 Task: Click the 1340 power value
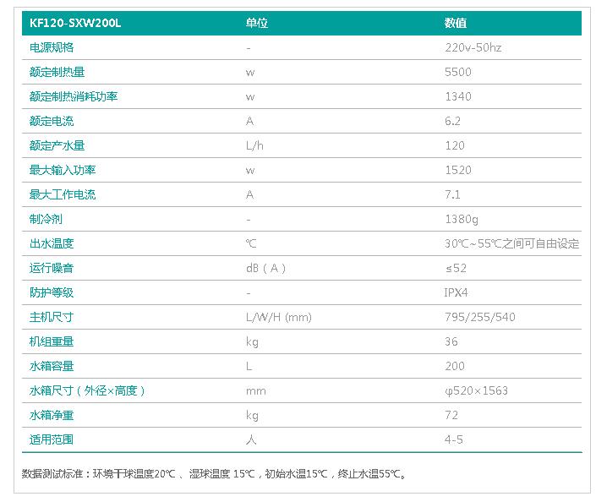[x=458, y=97]
